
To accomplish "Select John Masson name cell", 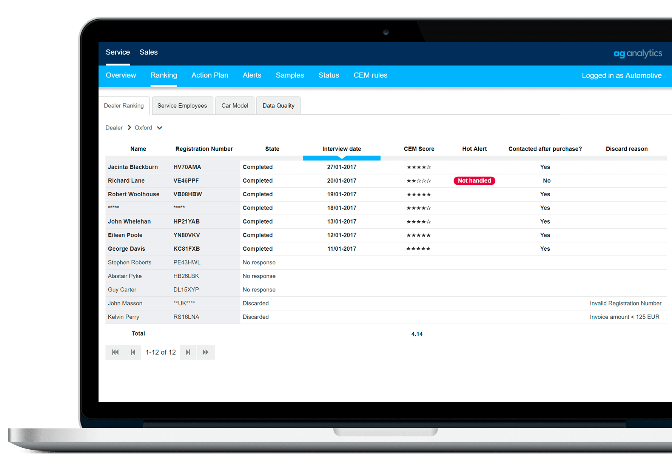I will 125,303.
